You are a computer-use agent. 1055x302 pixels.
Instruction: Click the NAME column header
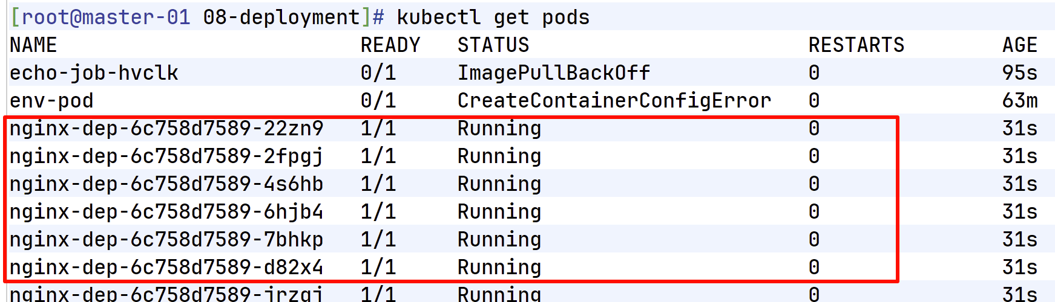pos(33,45)
